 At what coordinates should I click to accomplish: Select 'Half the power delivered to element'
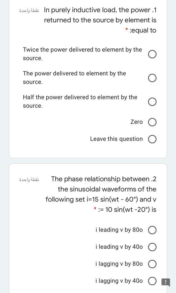(x=153, y=102)
